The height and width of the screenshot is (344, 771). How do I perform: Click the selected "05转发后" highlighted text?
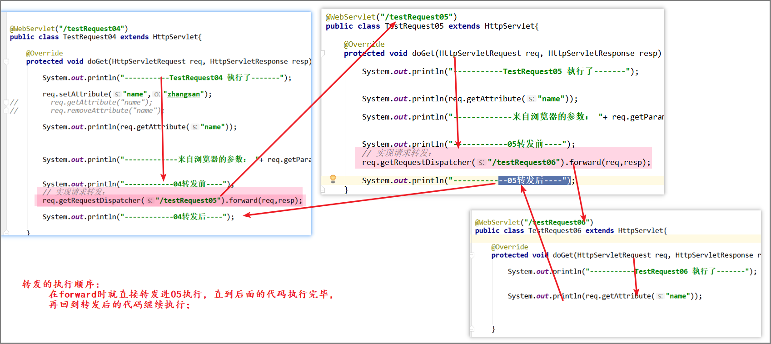534,180
